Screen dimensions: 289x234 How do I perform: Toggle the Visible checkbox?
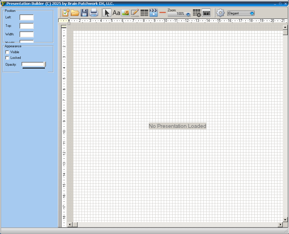pyautogui.click(x=7, y=52)
